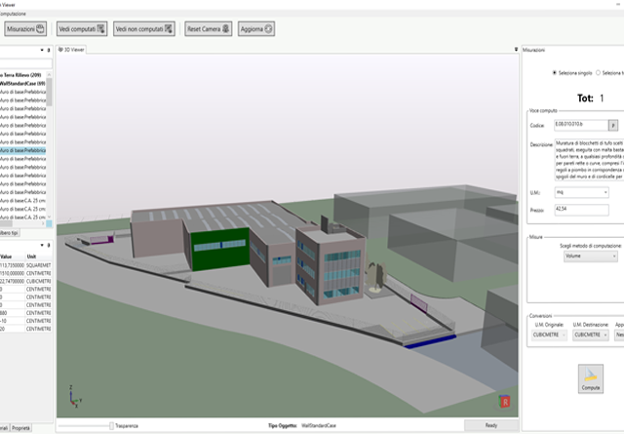Switch to the Proprietà tab
Screen dimensions: 624x434
[20, 428]
